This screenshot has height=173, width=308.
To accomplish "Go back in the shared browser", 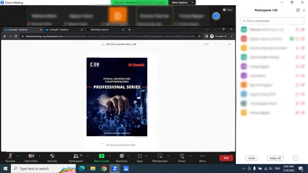I will pyautogui.click(x=5, y=36).
